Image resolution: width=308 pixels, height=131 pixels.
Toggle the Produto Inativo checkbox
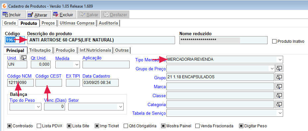click(274, 41)
